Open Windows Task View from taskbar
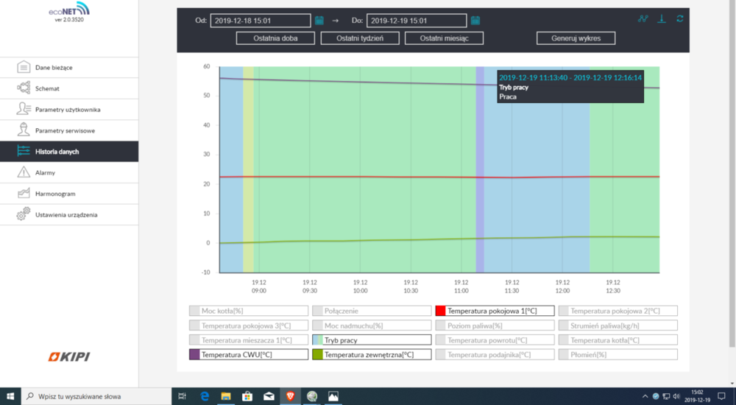736x405 pixels. (x=182, y=396)
